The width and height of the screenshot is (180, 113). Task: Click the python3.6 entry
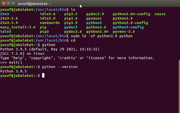pos(96,27)
